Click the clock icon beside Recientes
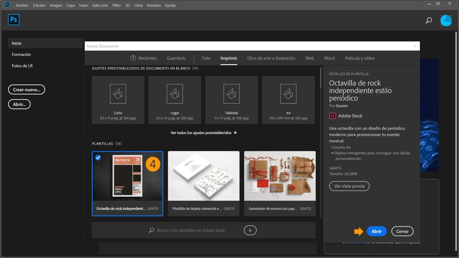This screenshot has height=258, width=459. [x=133, y=58]
